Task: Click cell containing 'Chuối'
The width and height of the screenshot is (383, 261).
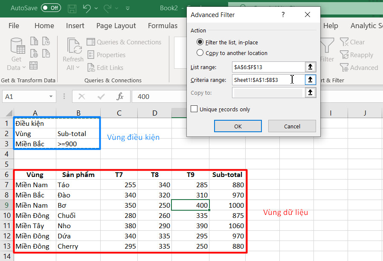Action: (78, 215)
